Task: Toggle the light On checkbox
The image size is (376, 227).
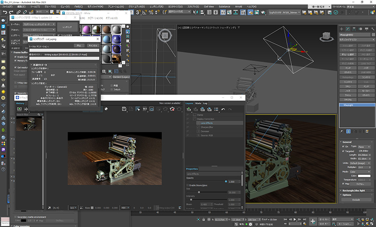Action: point(344,147)
